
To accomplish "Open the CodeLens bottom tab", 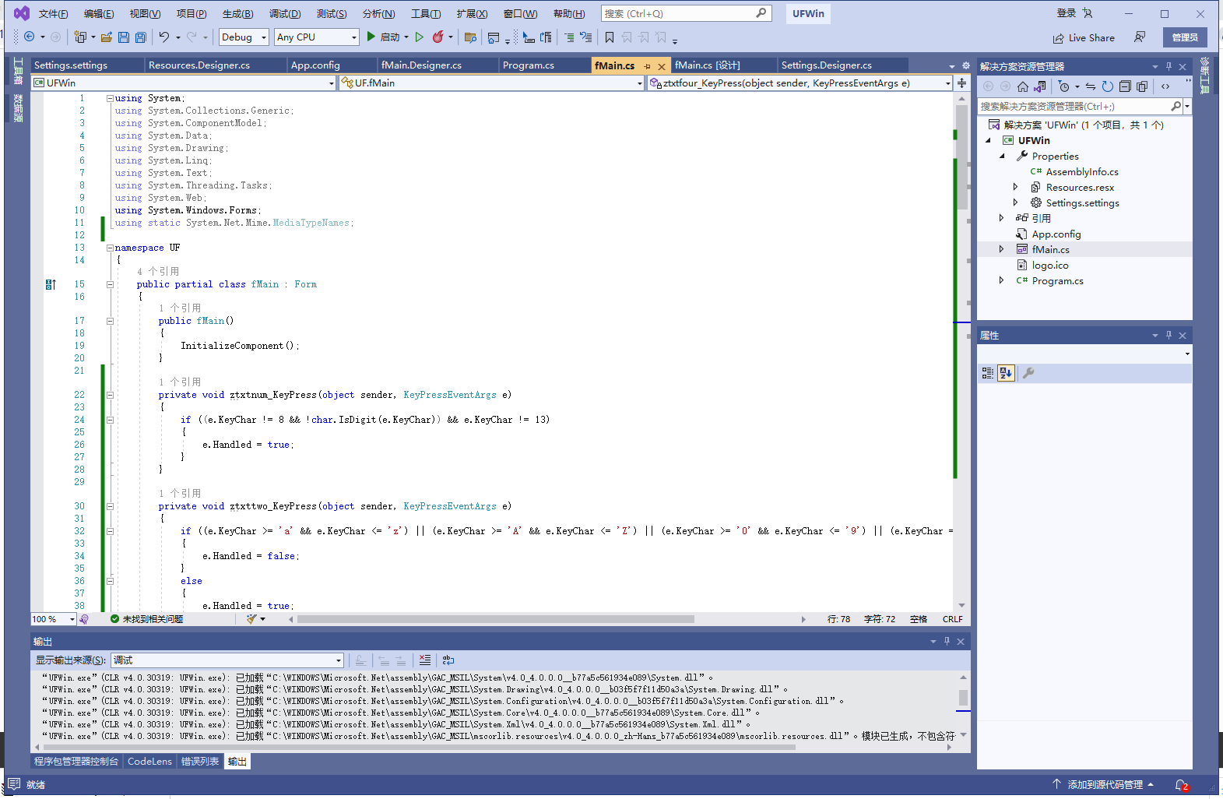I will pyautogui.click(x=149, y=761).
